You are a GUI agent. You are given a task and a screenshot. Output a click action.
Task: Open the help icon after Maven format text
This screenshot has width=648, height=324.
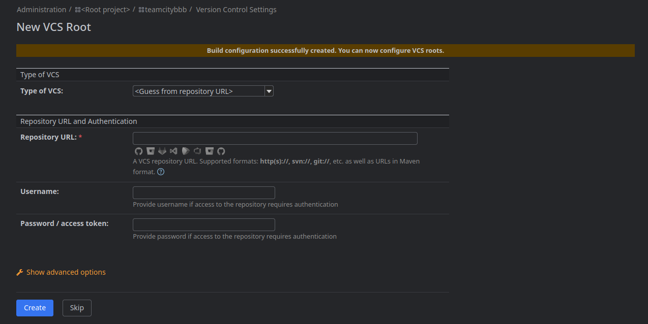(x=161, y=172)
